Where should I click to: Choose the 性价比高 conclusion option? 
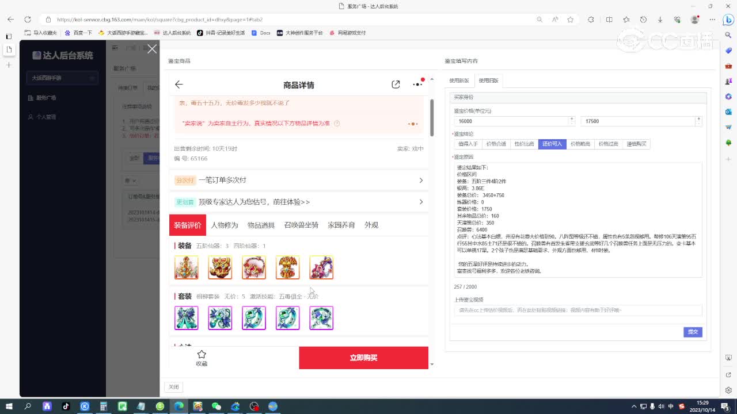tap(524, 144)
